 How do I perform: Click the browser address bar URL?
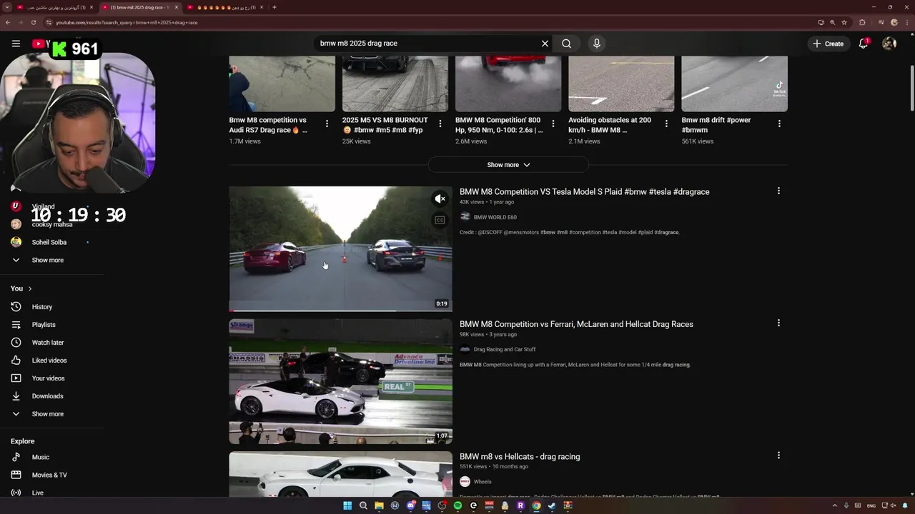(x=127, y=22)
